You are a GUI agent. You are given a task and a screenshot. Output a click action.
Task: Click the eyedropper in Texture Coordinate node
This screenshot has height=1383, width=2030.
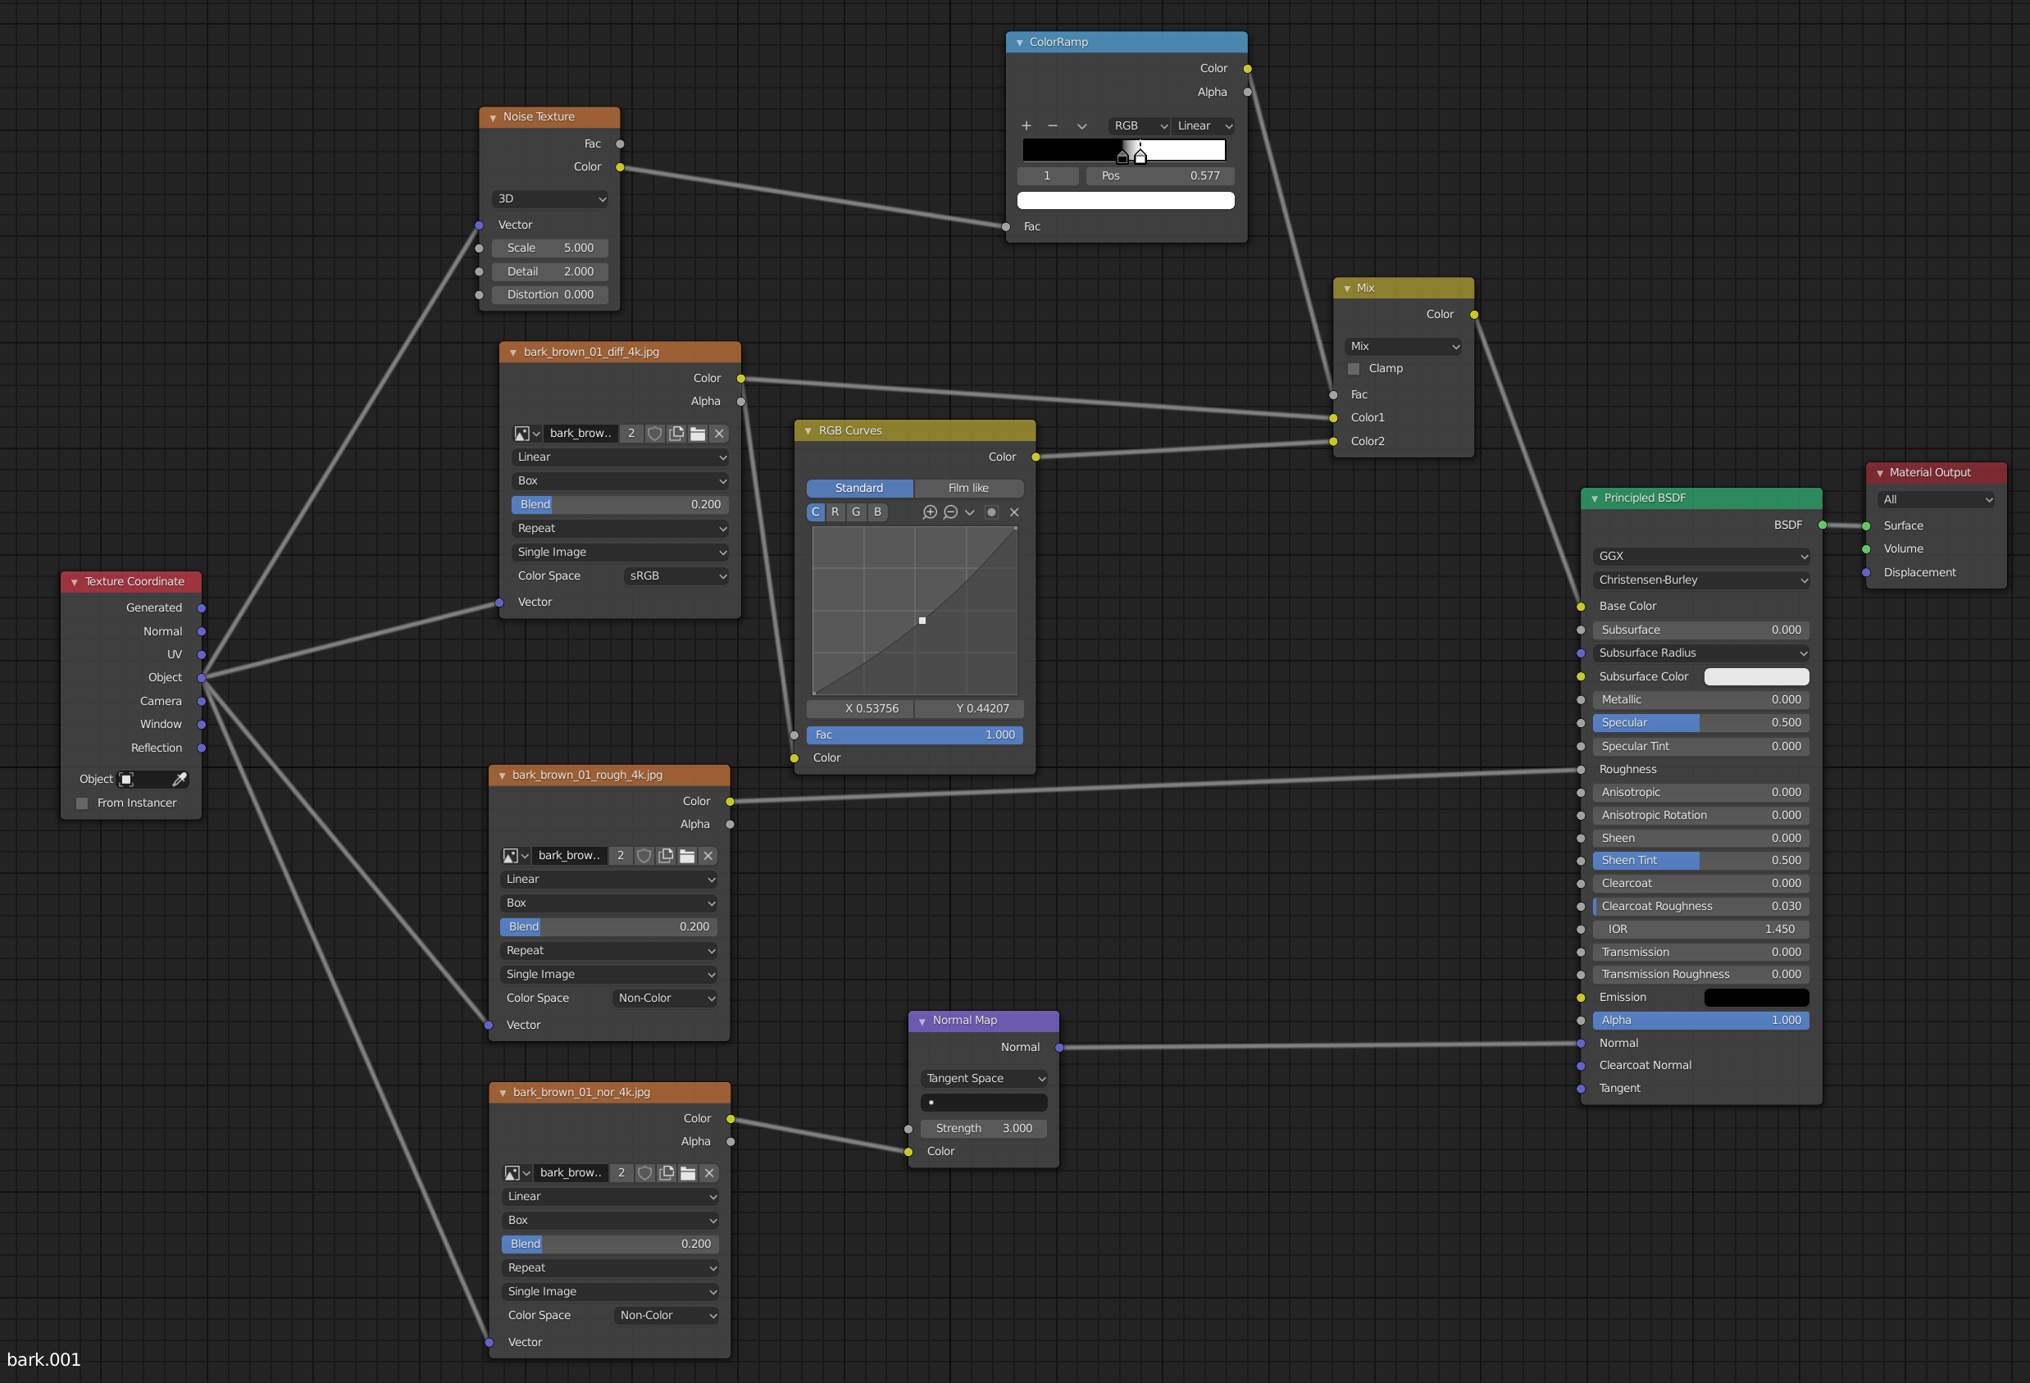(180, 780)
